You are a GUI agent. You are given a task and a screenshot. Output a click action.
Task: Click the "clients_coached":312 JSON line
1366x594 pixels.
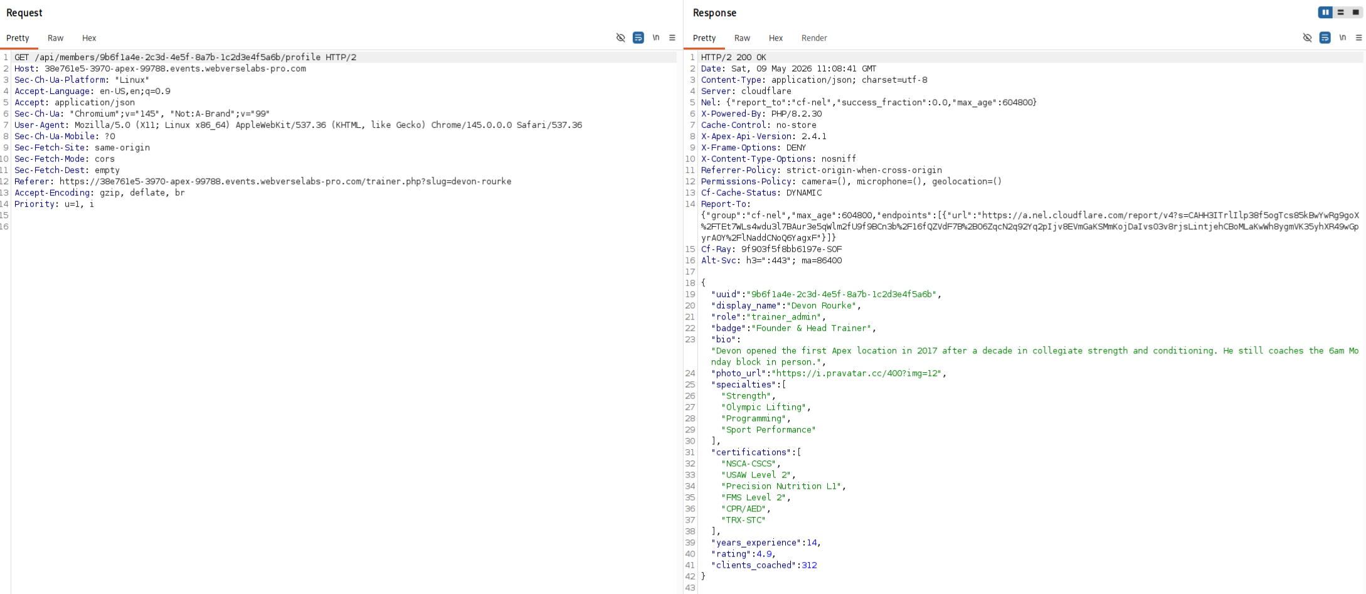[764, 565]
